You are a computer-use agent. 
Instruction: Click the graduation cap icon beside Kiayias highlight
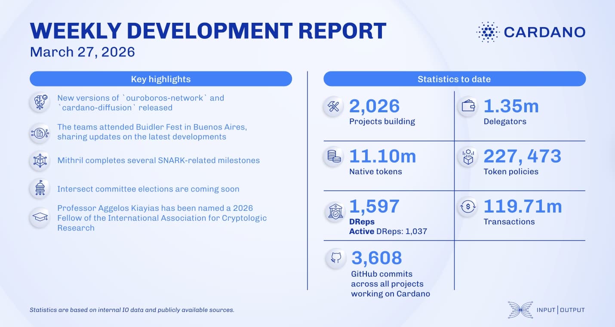click(x=40, y=218)
